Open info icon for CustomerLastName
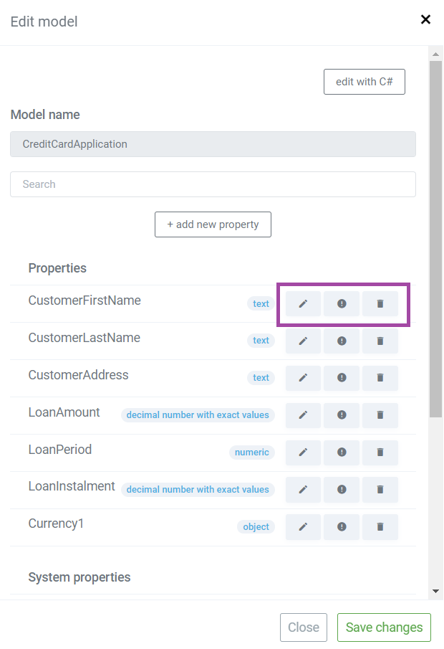Image resolution: width=444 pixels, height=649 pixels. 342,341
